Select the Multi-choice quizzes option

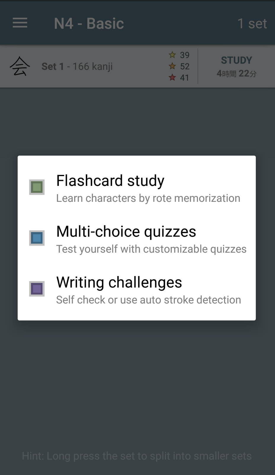[126, 232]
